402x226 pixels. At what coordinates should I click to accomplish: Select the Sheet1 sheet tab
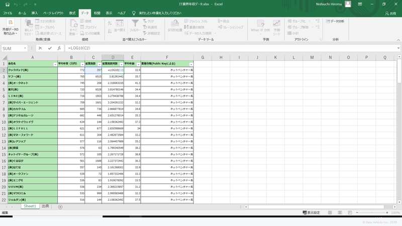tap(30, 206)
